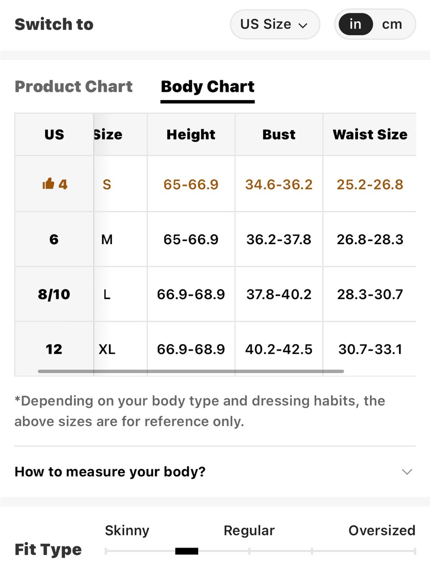Switch to the Product Chart tab
The image size is (430, 573).
point(74,86)
